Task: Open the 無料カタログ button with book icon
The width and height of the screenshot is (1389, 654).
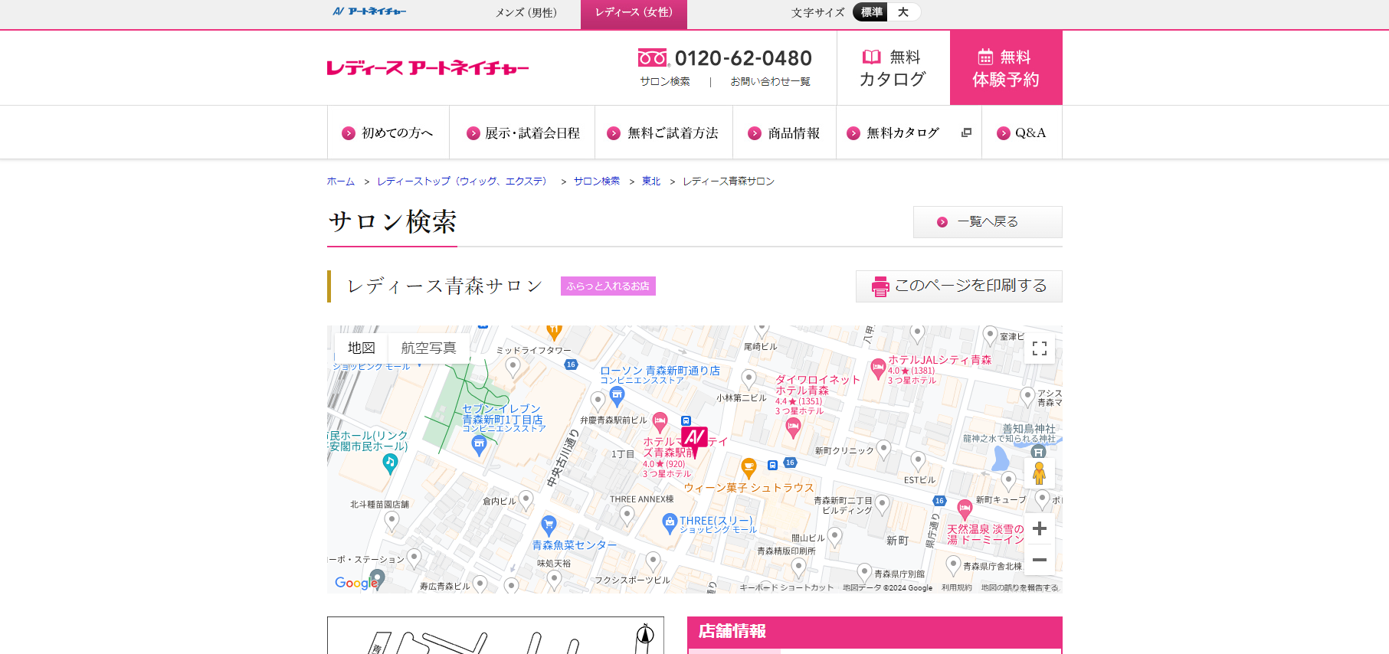Action: (893, 68)
